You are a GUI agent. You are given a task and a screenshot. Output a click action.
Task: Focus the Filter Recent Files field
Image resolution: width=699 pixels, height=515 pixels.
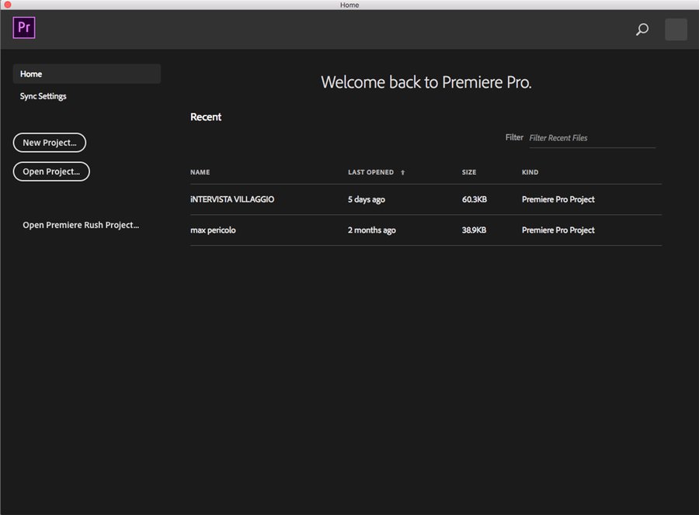click(x=592, y=138)
